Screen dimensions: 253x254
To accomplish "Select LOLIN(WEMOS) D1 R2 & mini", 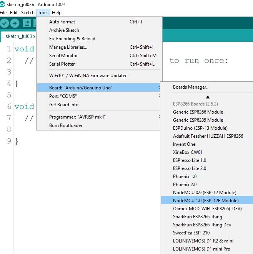I will click(207, 241).
